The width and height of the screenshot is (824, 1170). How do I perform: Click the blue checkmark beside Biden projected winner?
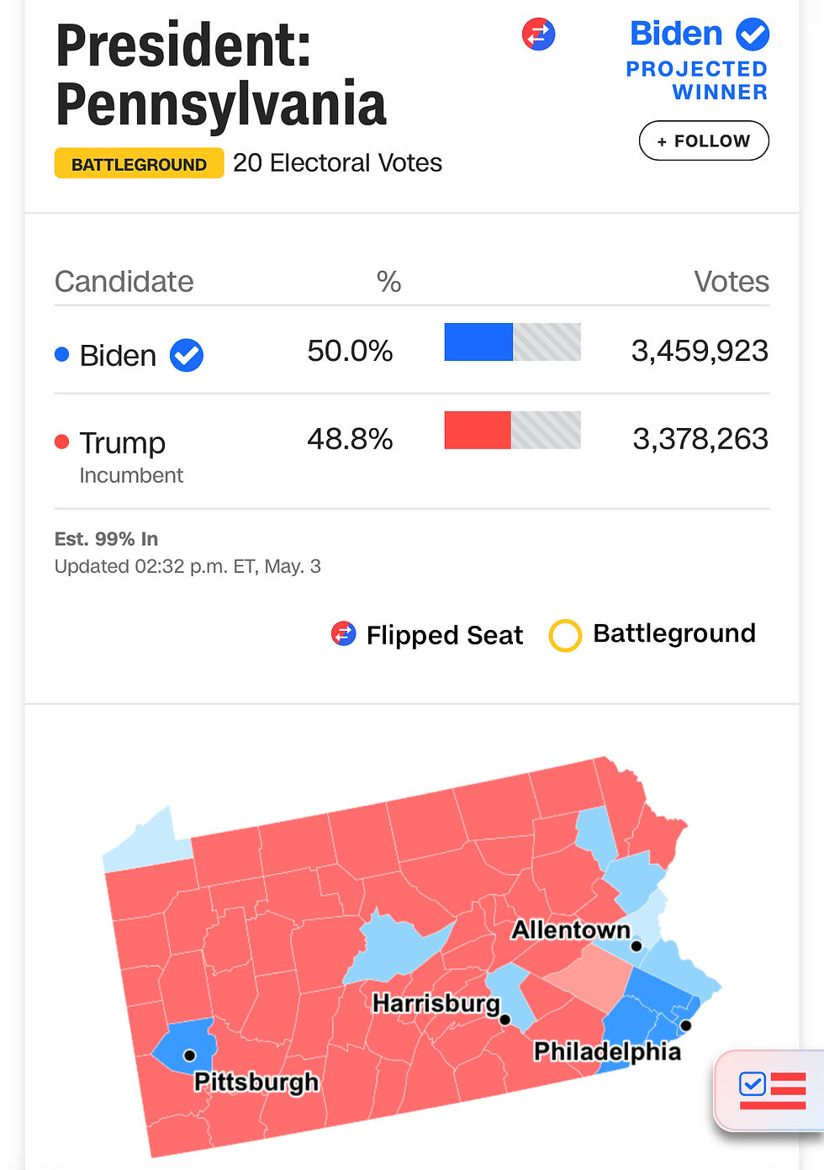point(753,34)
